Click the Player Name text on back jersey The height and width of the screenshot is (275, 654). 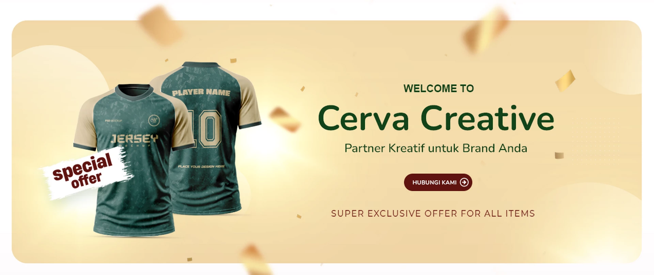[201, 92]
